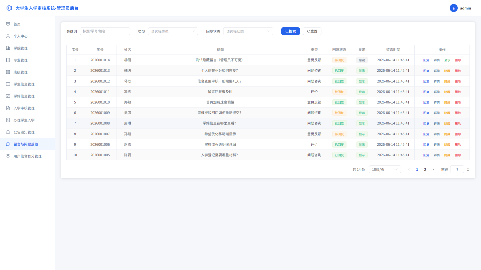Open 用户信誉积分管理 menu item
481x270 pixels.
tap(27, 156)
